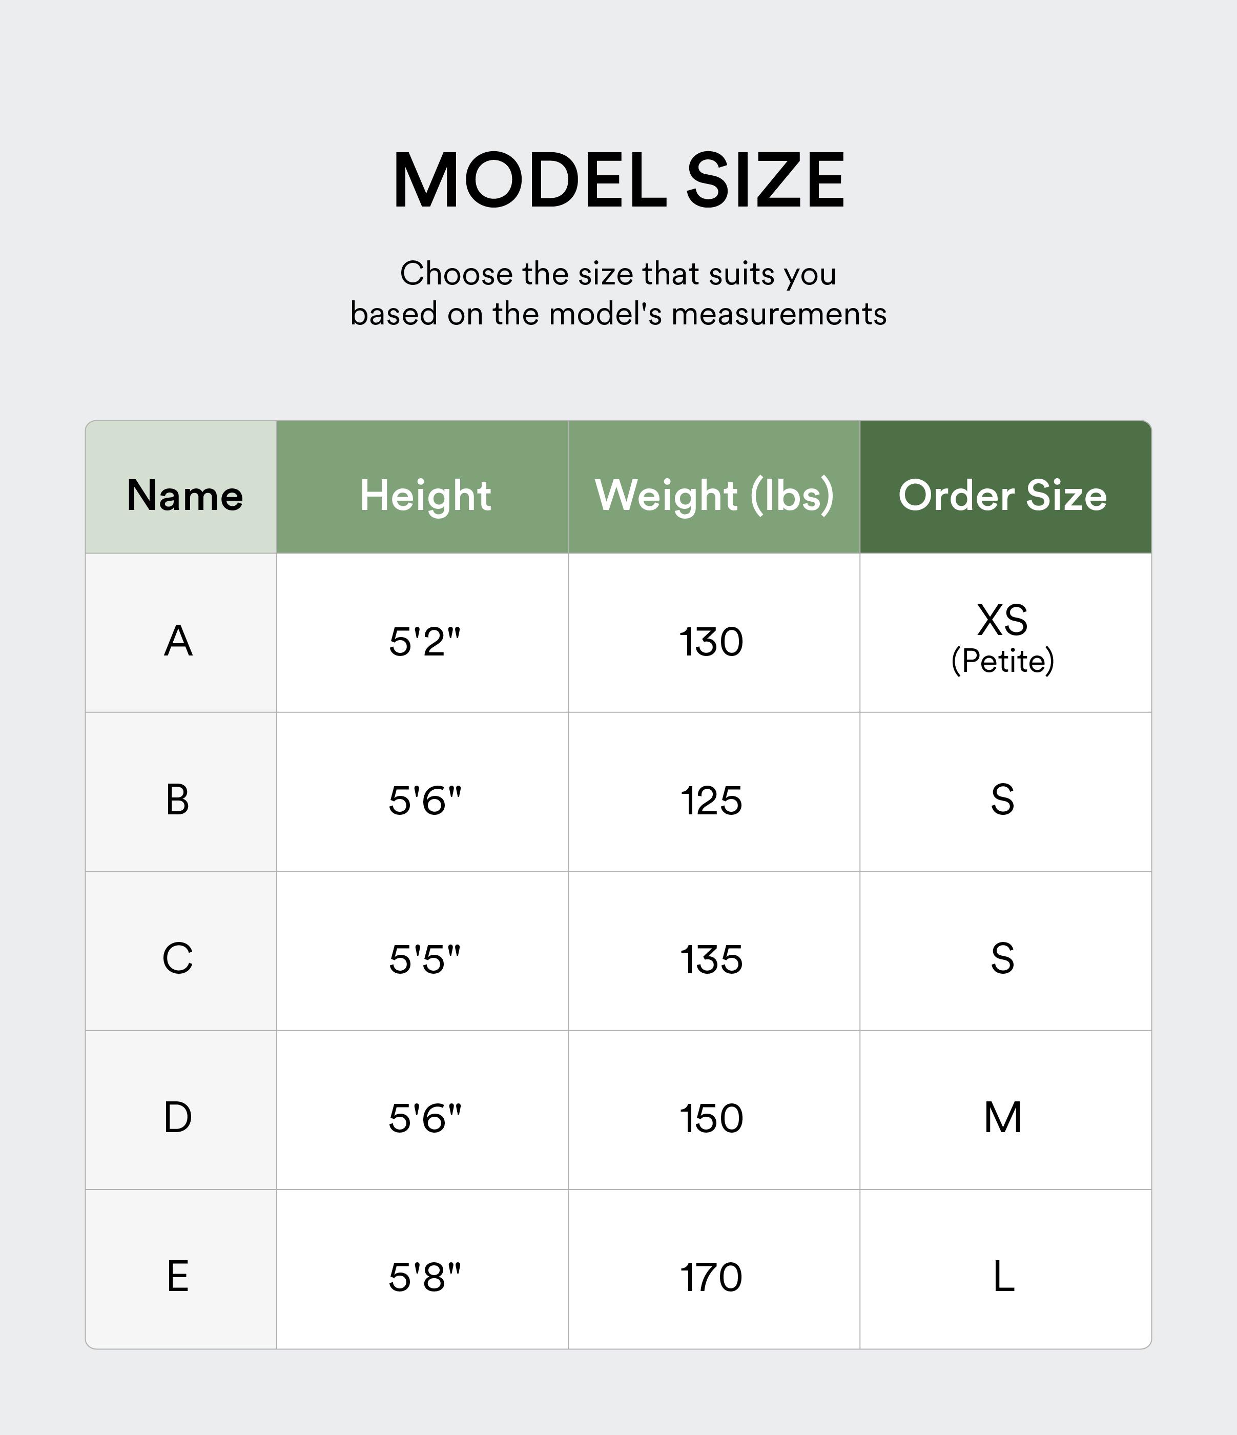Select model C name cell

coord(178,959)
